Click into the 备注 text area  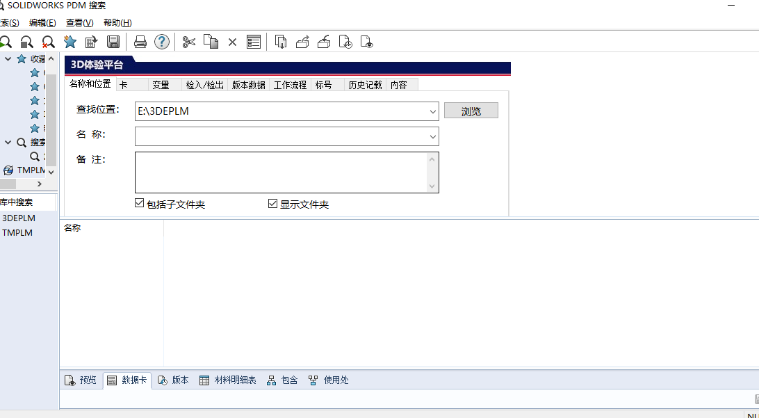[x=281, y=172]
